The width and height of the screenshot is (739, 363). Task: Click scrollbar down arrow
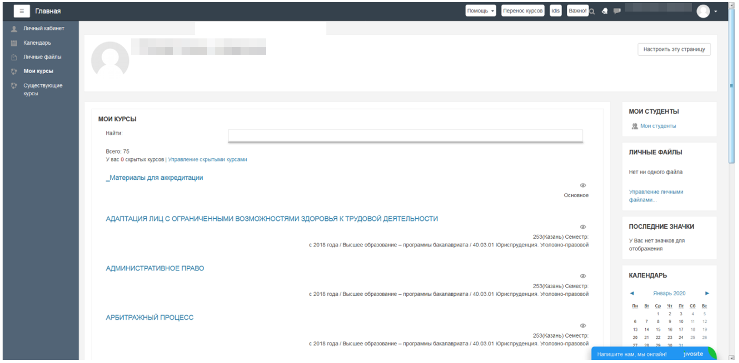point(732,358)
